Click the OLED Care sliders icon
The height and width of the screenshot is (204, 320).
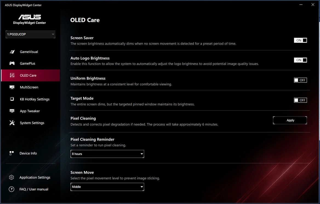(x=12, y=75)
